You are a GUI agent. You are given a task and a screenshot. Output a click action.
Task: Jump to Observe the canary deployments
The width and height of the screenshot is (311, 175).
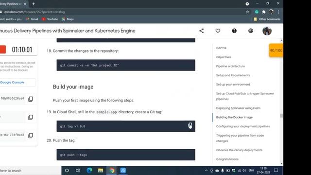[x=239, y=150]
